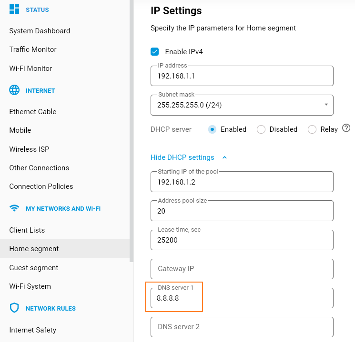Click the DNS server 2 field
The image size is (355, 342).
242,327
